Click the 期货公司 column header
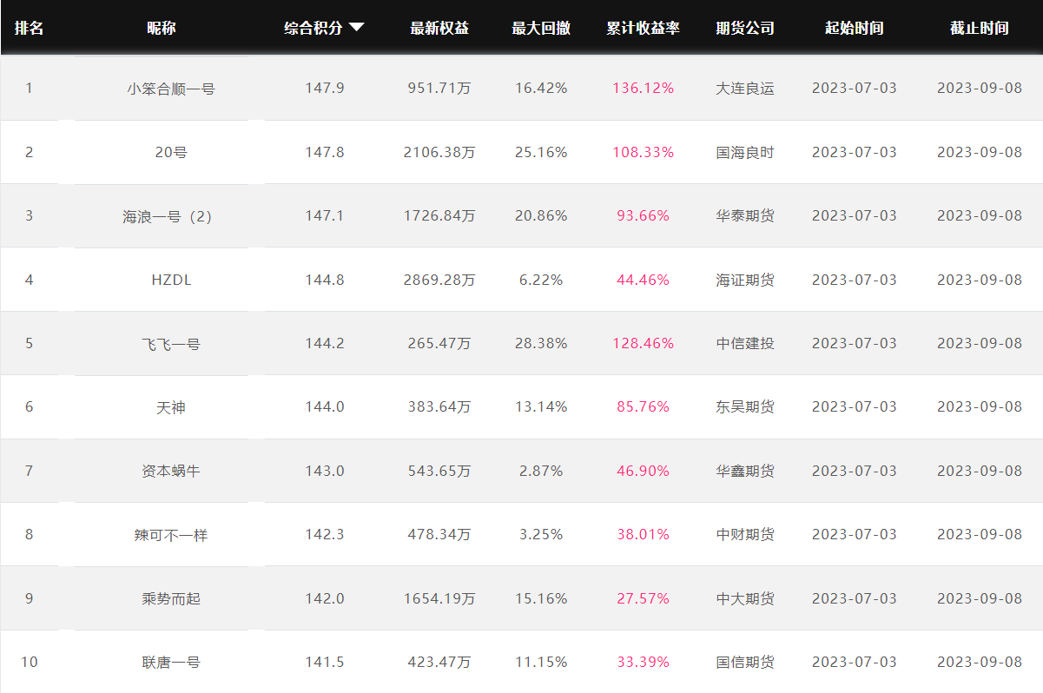 [x=745, y=28]
